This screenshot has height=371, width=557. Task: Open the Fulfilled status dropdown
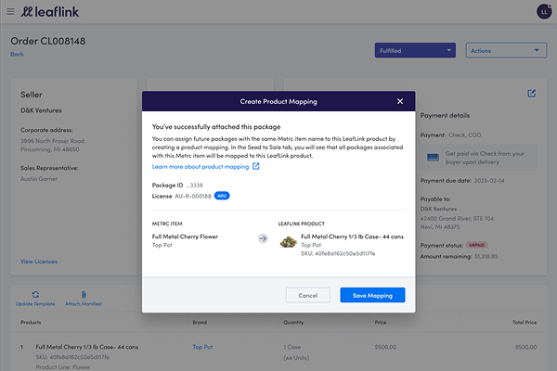pyautogui.click(x=415, y=50)
